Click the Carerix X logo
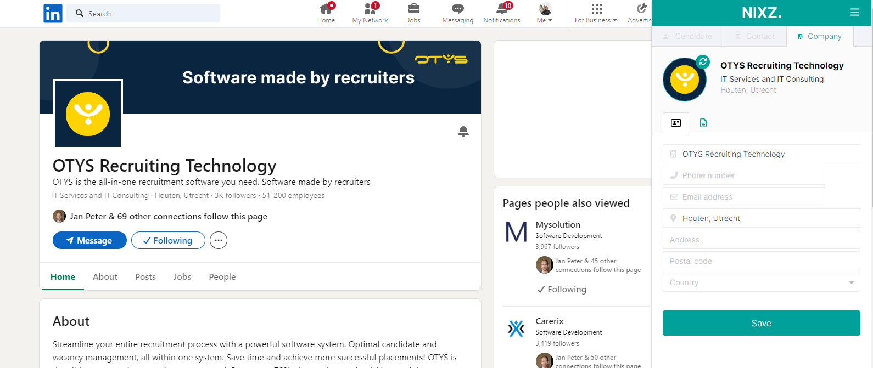873x368 pixels. pos(516,329)
